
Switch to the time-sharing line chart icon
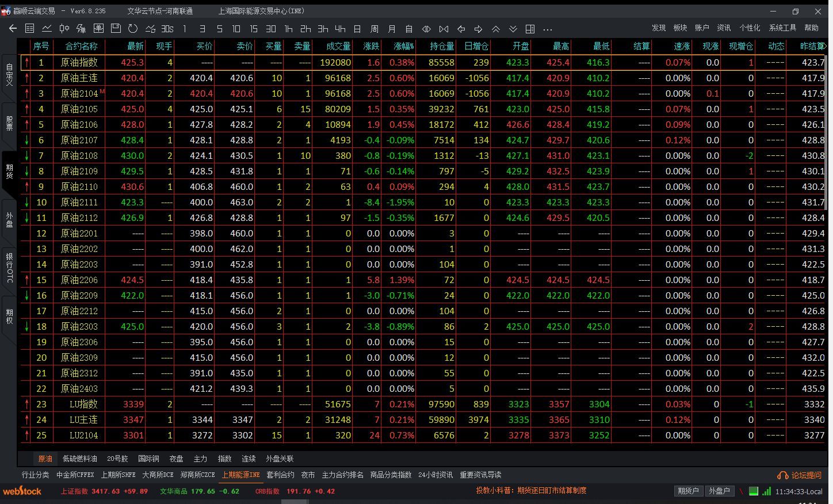pos(47,28)
